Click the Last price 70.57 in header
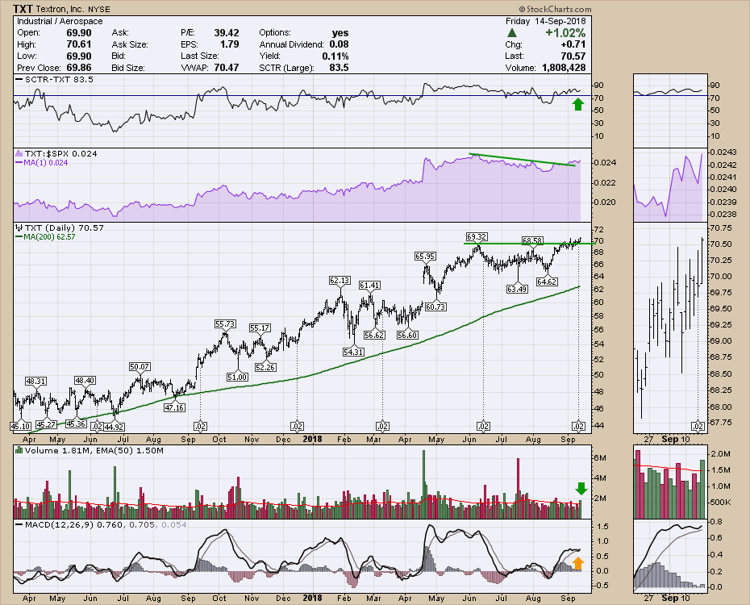Image resolution: width=750 pixels, height=605 pixels. [573, 56]
